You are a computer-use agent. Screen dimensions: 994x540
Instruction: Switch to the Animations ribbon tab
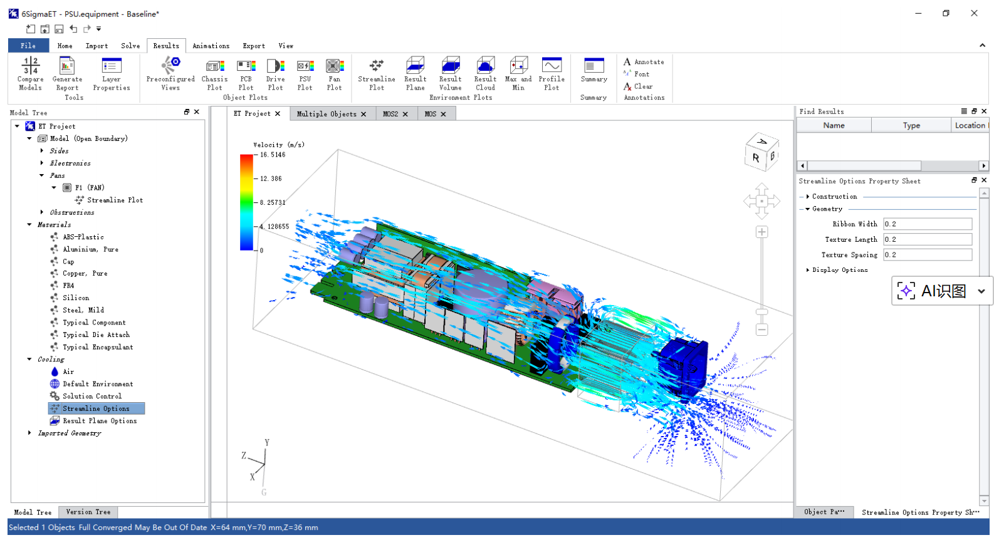(x=211, y=46)
